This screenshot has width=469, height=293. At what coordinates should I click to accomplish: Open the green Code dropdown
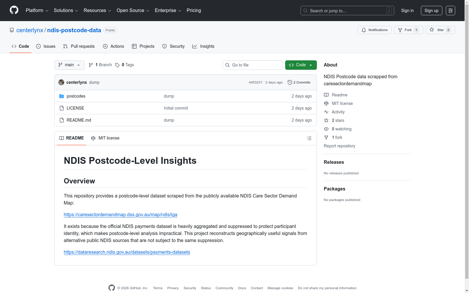301,65
